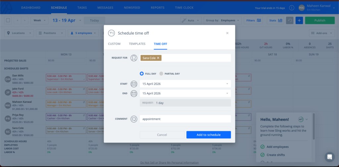
Task: Collapse the Hello Maheen onboarding panel
Action: click(307, 119)
